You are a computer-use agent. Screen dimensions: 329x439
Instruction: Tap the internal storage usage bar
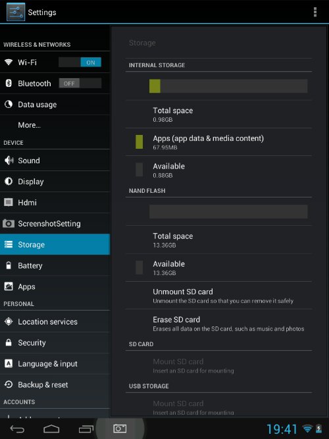228,86
